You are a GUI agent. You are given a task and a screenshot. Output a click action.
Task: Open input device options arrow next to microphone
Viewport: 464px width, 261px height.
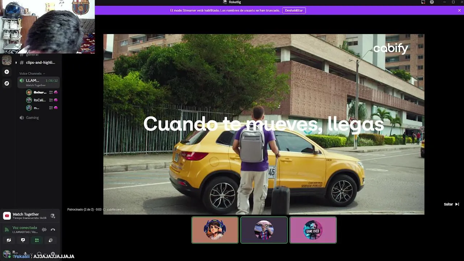31,254
